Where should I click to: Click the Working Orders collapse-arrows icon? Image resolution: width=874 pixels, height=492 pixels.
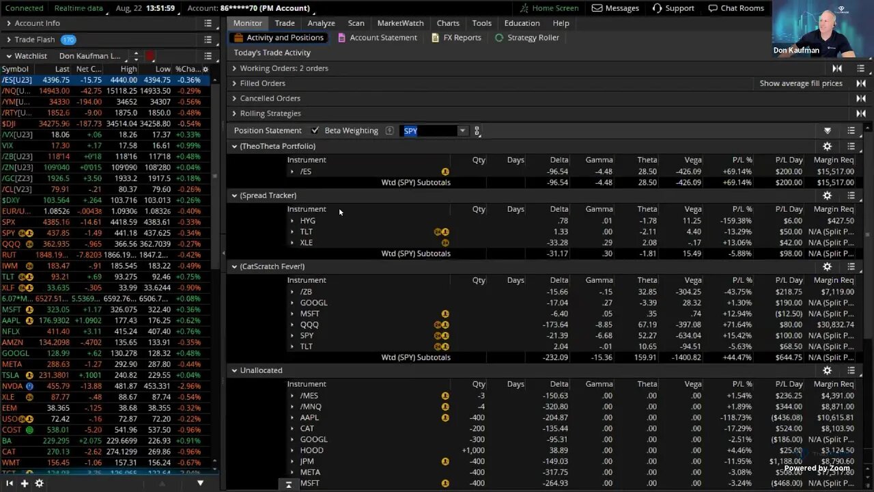coord(837,68)
